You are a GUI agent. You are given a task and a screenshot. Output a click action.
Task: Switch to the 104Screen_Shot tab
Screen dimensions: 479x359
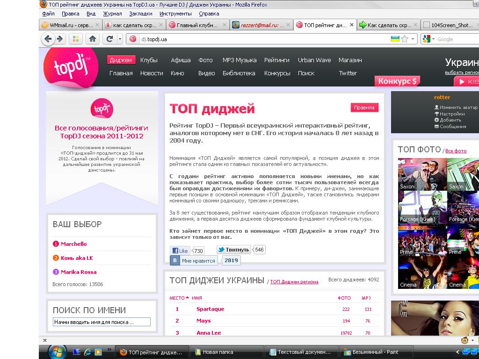450,25
